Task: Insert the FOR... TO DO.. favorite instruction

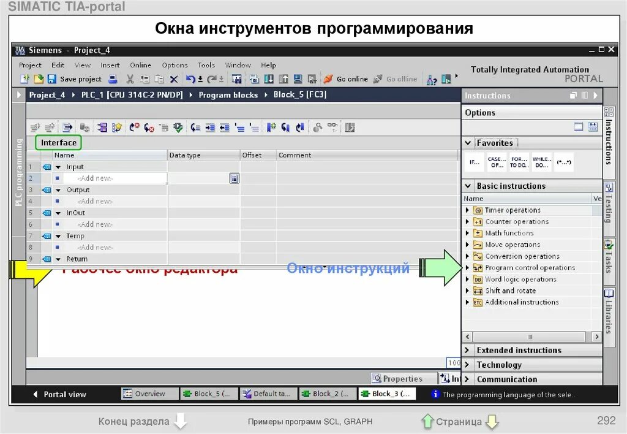Action: [x=519, y=162]
